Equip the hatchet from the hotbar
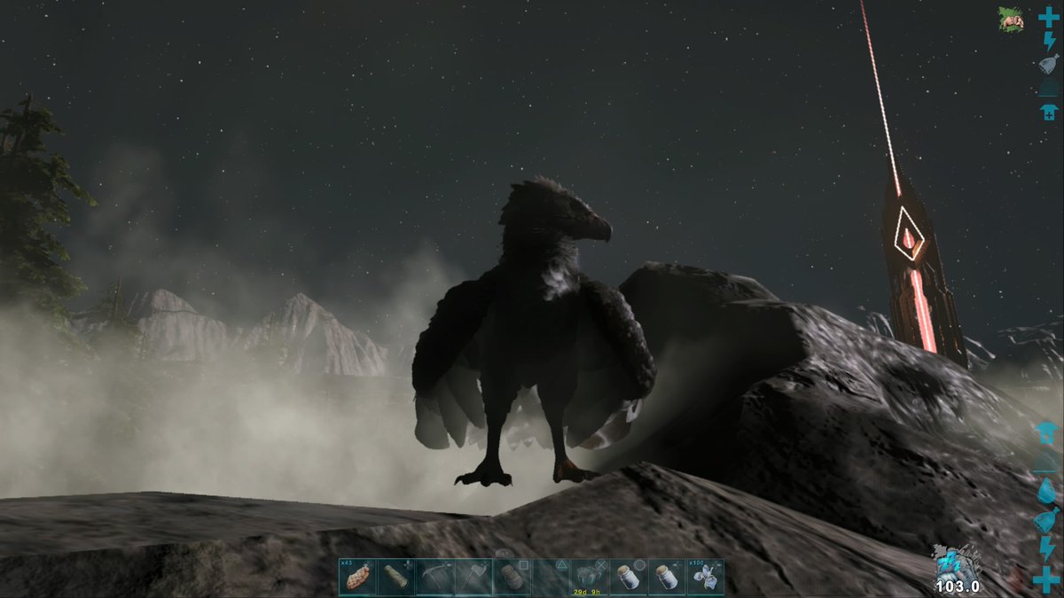Screen dimensions: 1064x598 [x=473, y=577]
